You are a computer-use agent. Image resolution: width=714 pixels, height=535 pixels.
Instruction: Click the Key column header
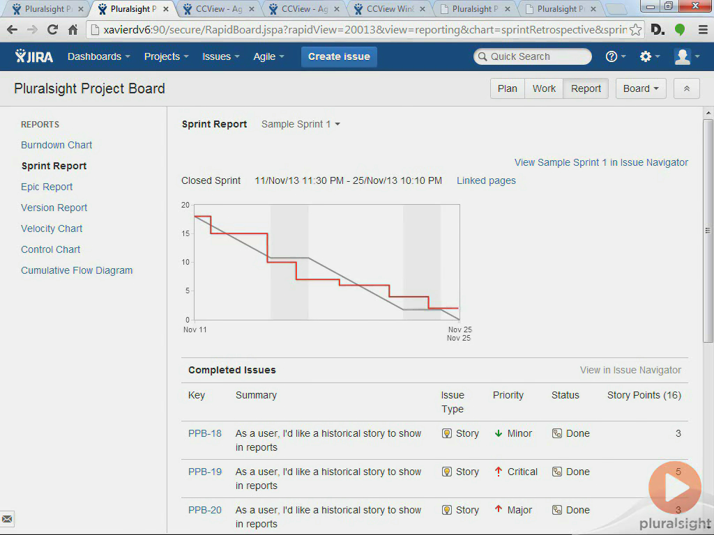pyautogui.click(x=196, y=396)
